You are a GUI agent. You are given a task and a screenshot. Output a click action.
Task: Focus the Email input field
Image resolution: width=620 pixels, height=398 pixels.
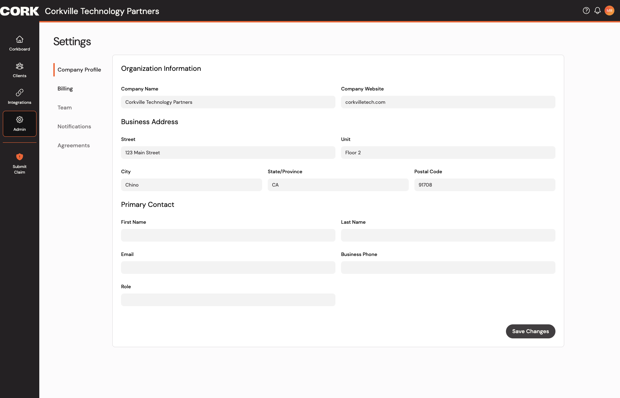(x=228, y=268)
